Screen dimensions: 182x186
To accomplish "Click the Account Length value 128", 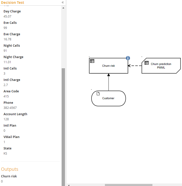I will pos(6,119).
